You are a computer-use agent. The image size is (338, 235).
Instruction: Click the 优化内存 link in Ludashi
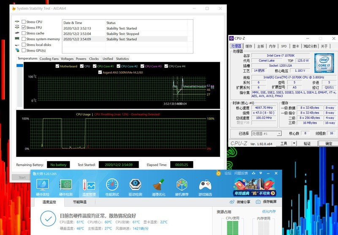point(269,211)
